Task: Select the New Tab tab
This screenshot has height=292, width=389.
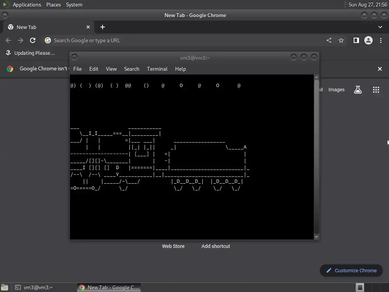Action: [x=49, y=27]
